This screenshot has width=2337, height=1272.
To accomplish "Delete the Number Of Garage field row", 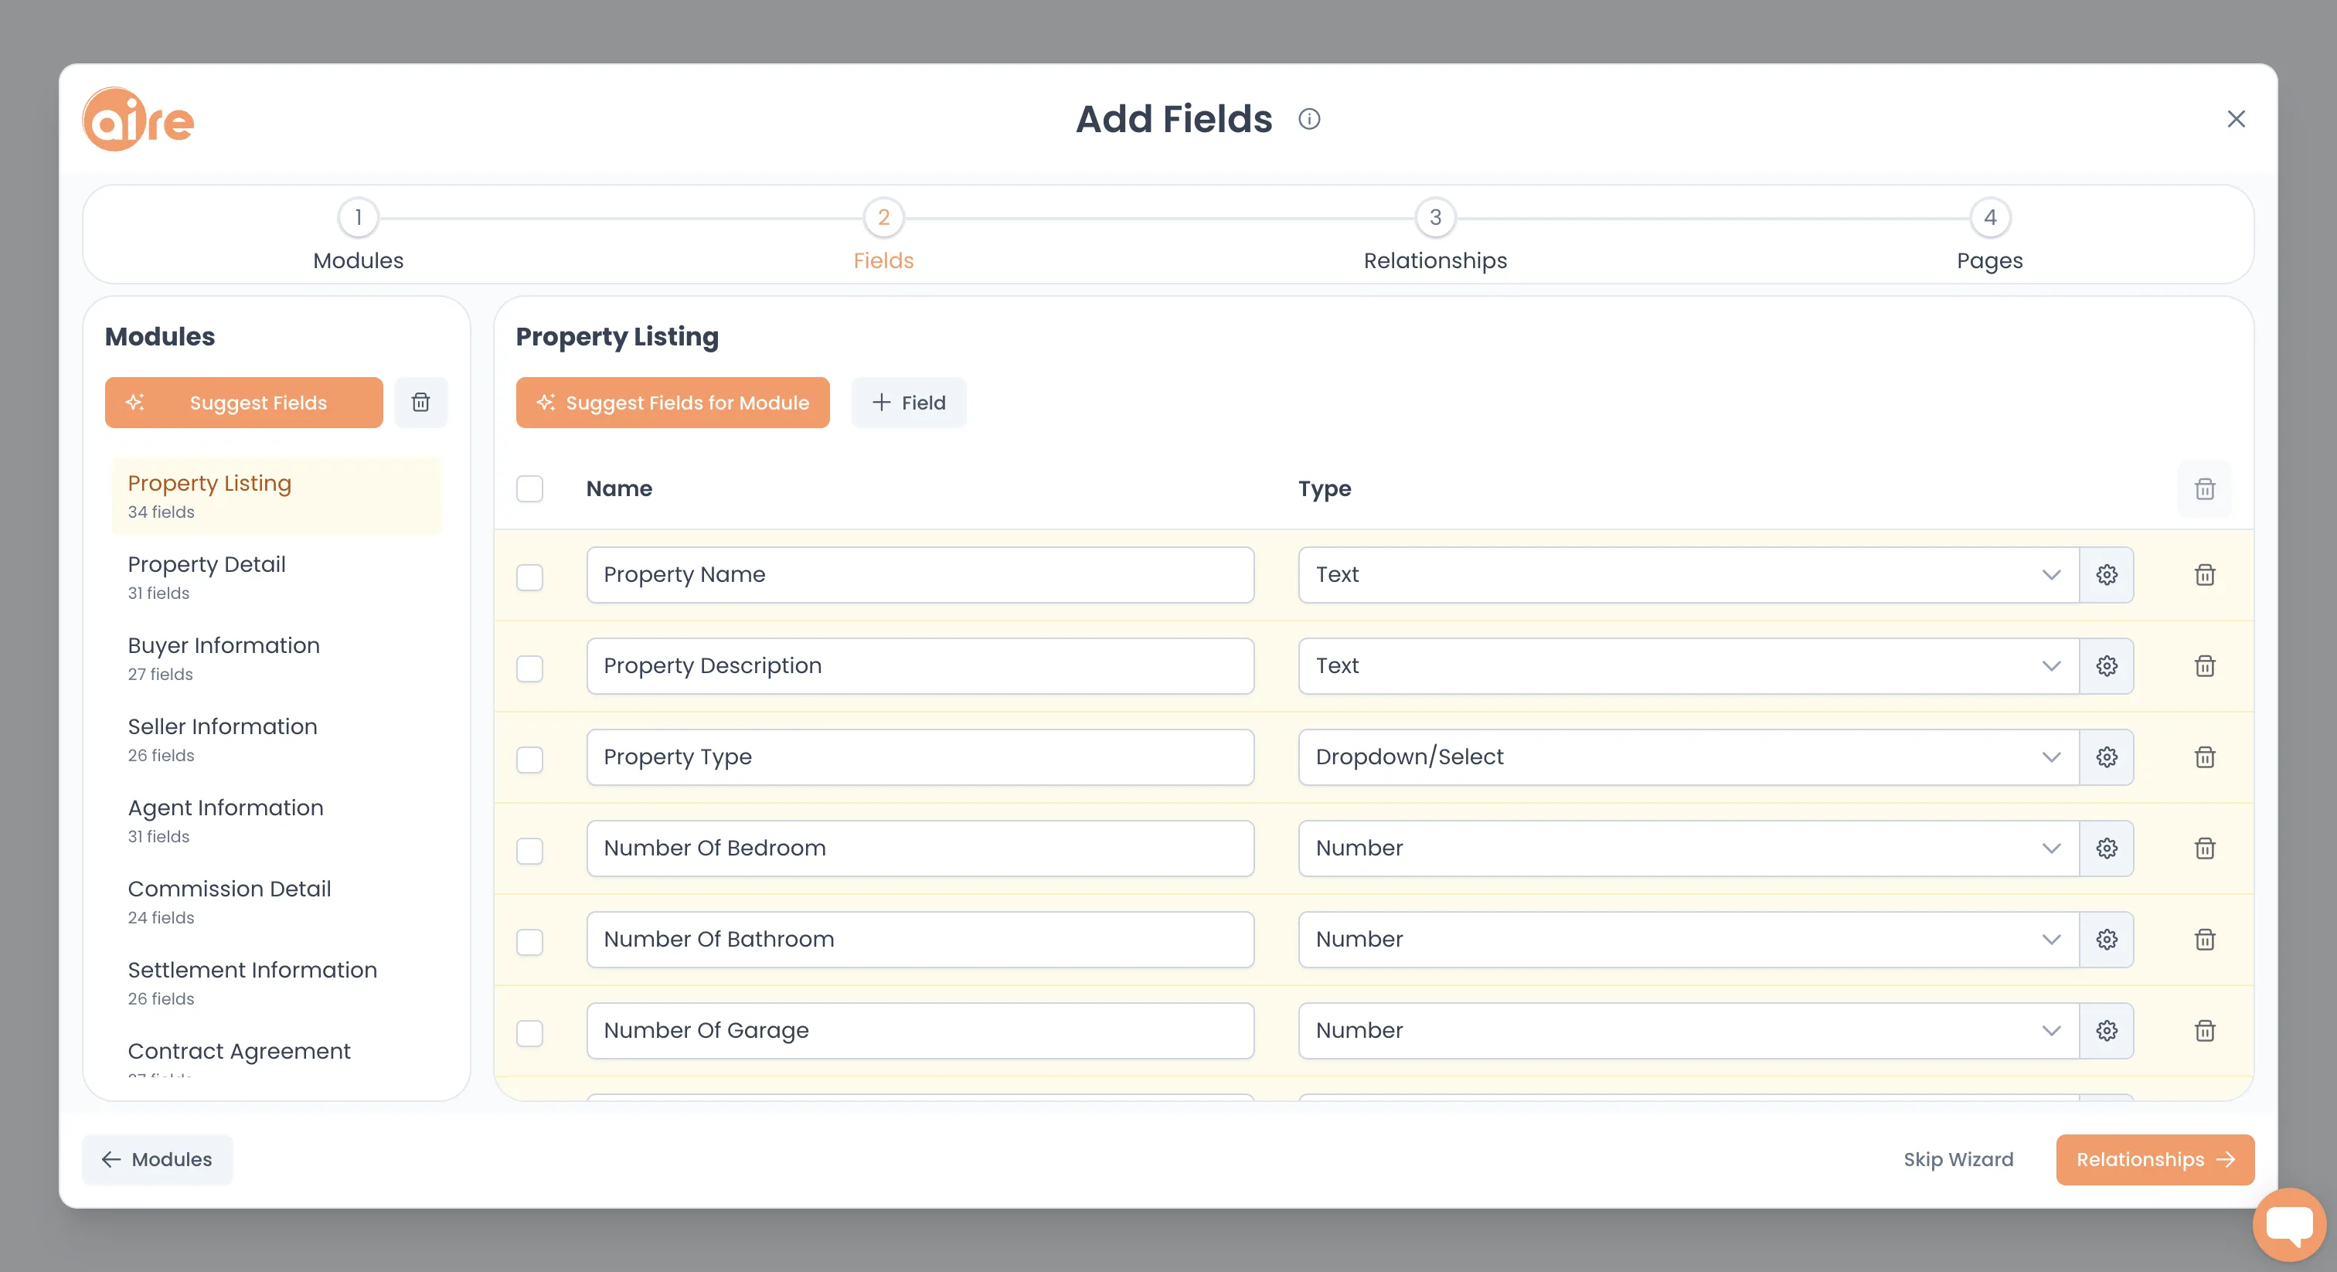I will pos(2205,1031).
